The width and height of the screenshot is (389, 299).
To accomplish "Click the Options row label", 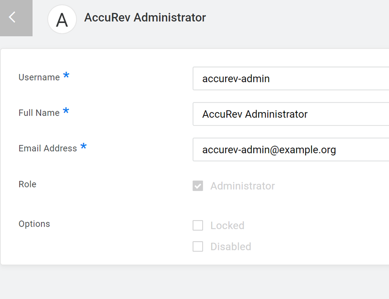I will tap(34, 224).
